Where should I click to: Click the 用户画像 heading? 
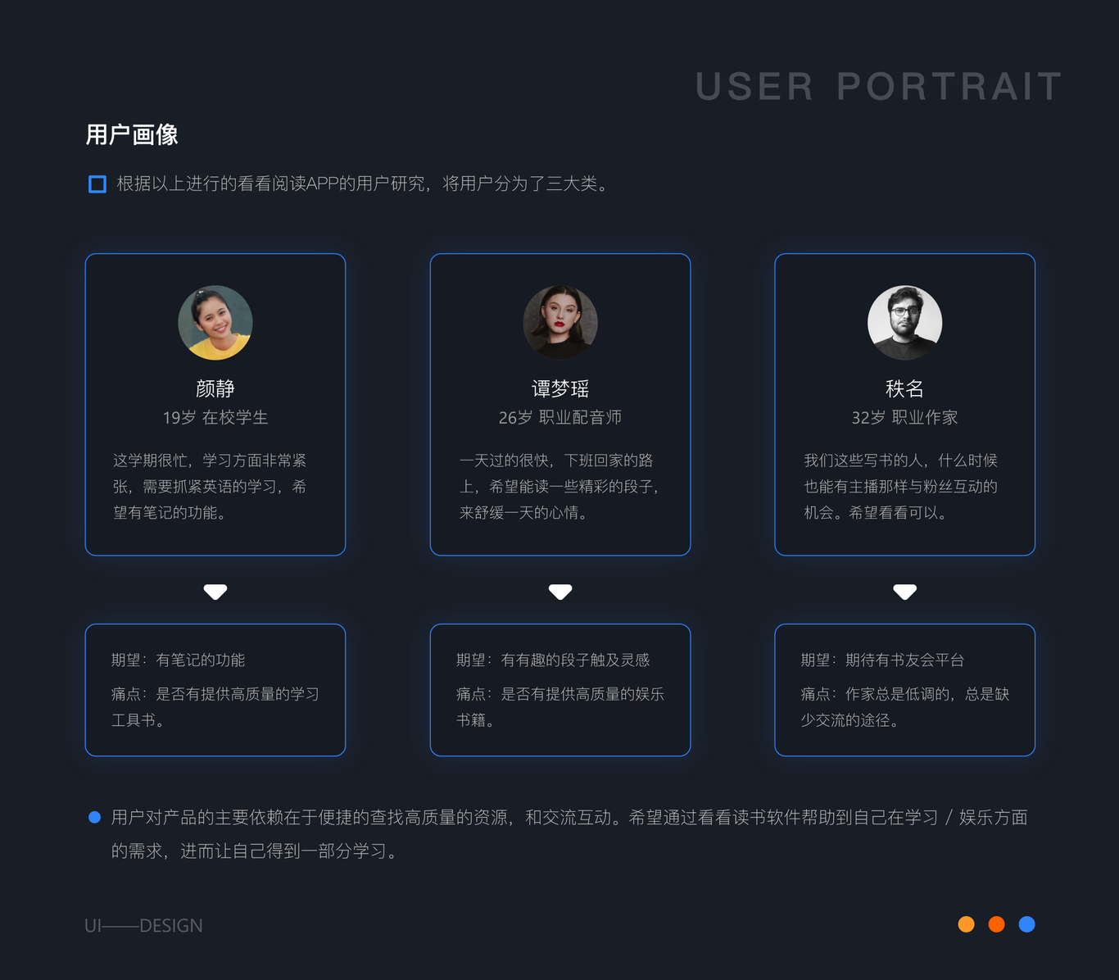tap(132, 134)
